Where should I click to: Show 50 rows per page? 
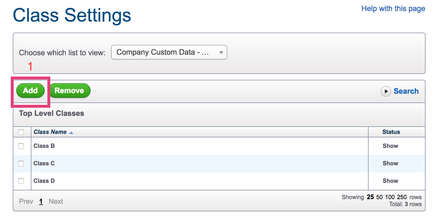point(379,197)
